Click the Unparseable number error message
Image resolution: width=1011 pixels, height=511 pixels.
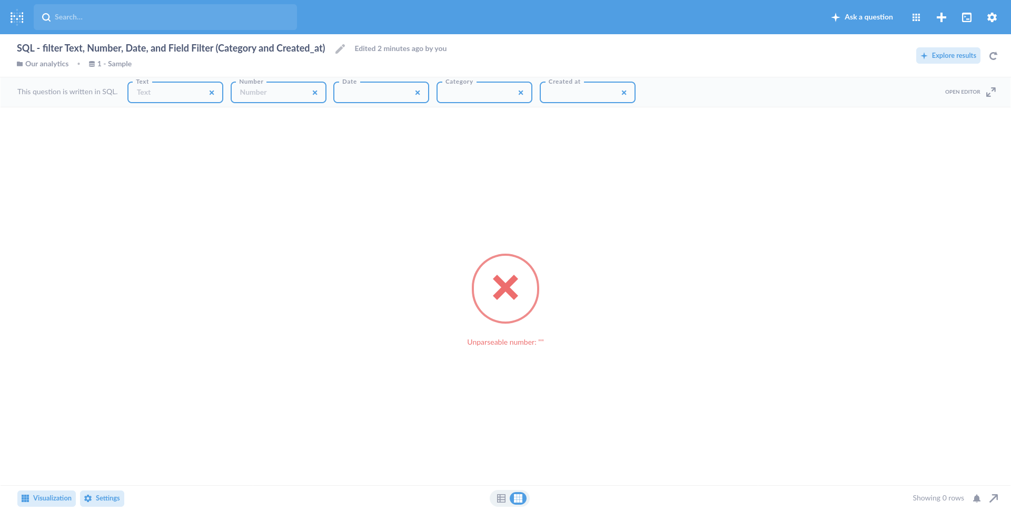coord(506,342)
